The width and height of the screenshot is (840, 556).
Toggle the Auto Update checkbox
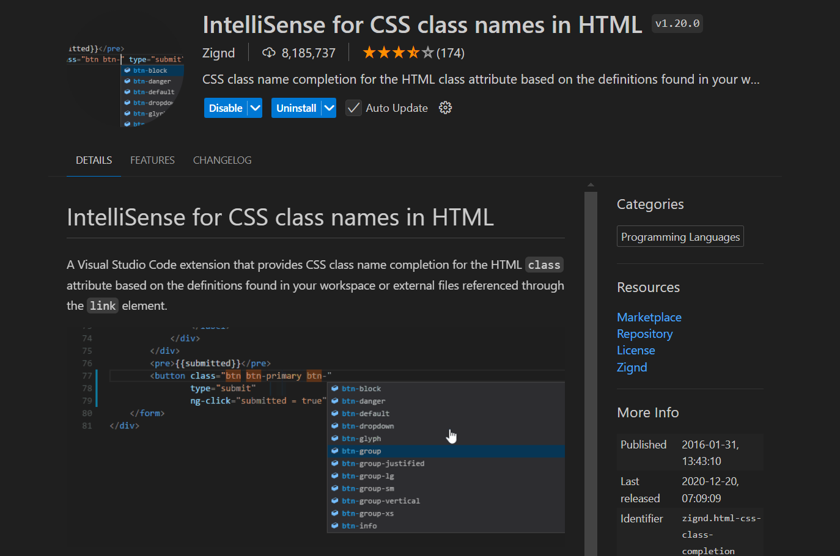tap(353, 108)
